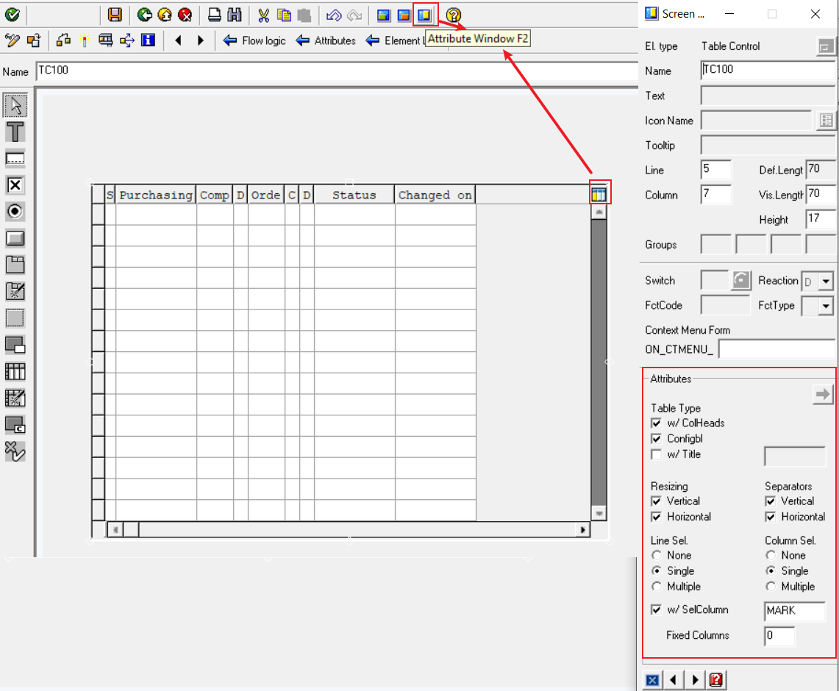This screenshot has height=691, width=839.
Task: Open the Attribute Window toolbar icon
Action: coord(424,15)
